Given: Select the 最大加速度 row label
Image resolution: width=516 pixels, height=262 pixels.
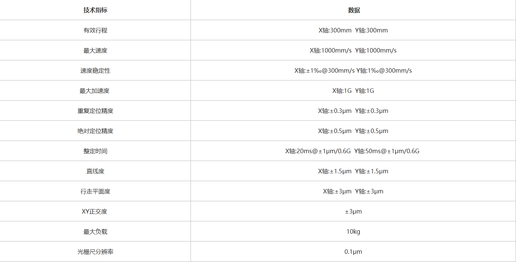Looking at the screenshot, I should coord(95,91).
